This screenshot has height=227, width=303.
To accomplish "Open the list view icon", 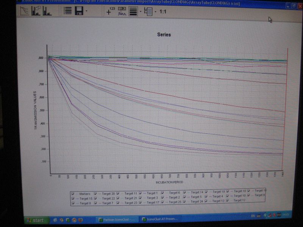I will [x=67, y=11].
